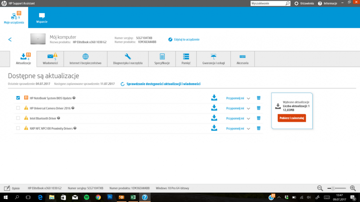Switch to the Diagnostyka i narzędzia tab
This screenshot has height=202, width=360.
[128, 59]
